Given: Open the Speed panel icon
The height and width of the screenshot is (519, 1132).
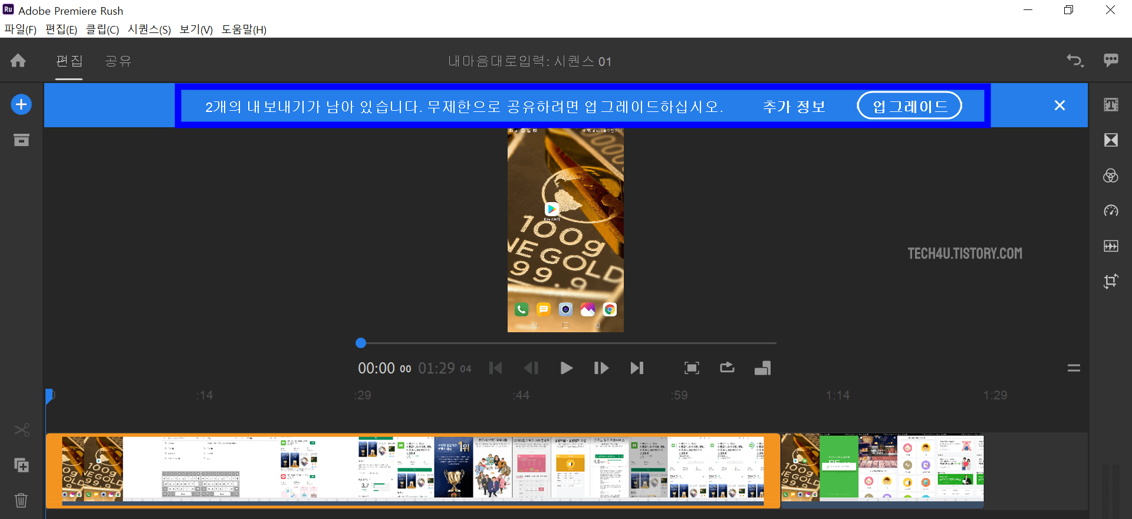Looking at the screenshot, I should (x=1111, y=211).
